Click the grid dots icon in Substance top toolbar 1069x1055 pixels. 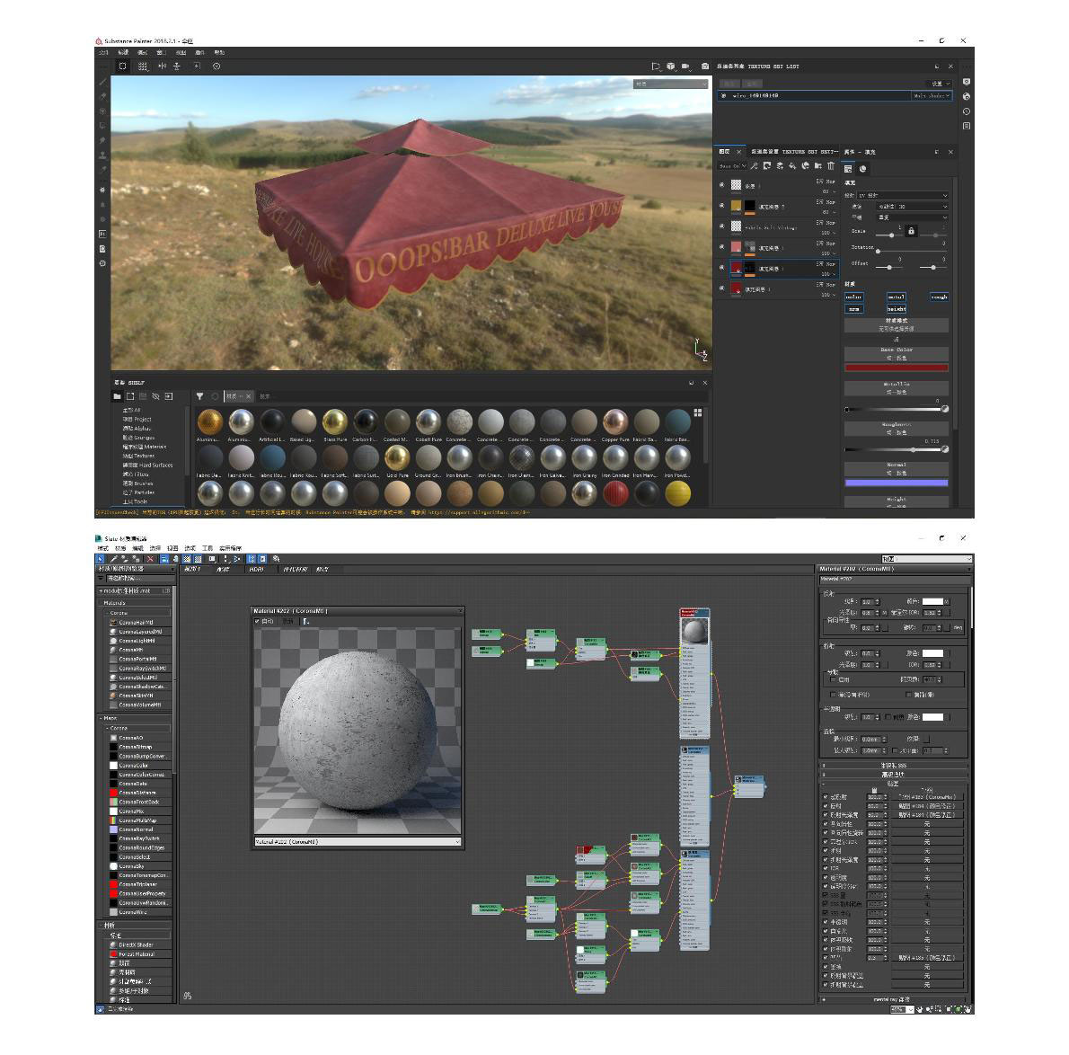[x=143, y=66]
